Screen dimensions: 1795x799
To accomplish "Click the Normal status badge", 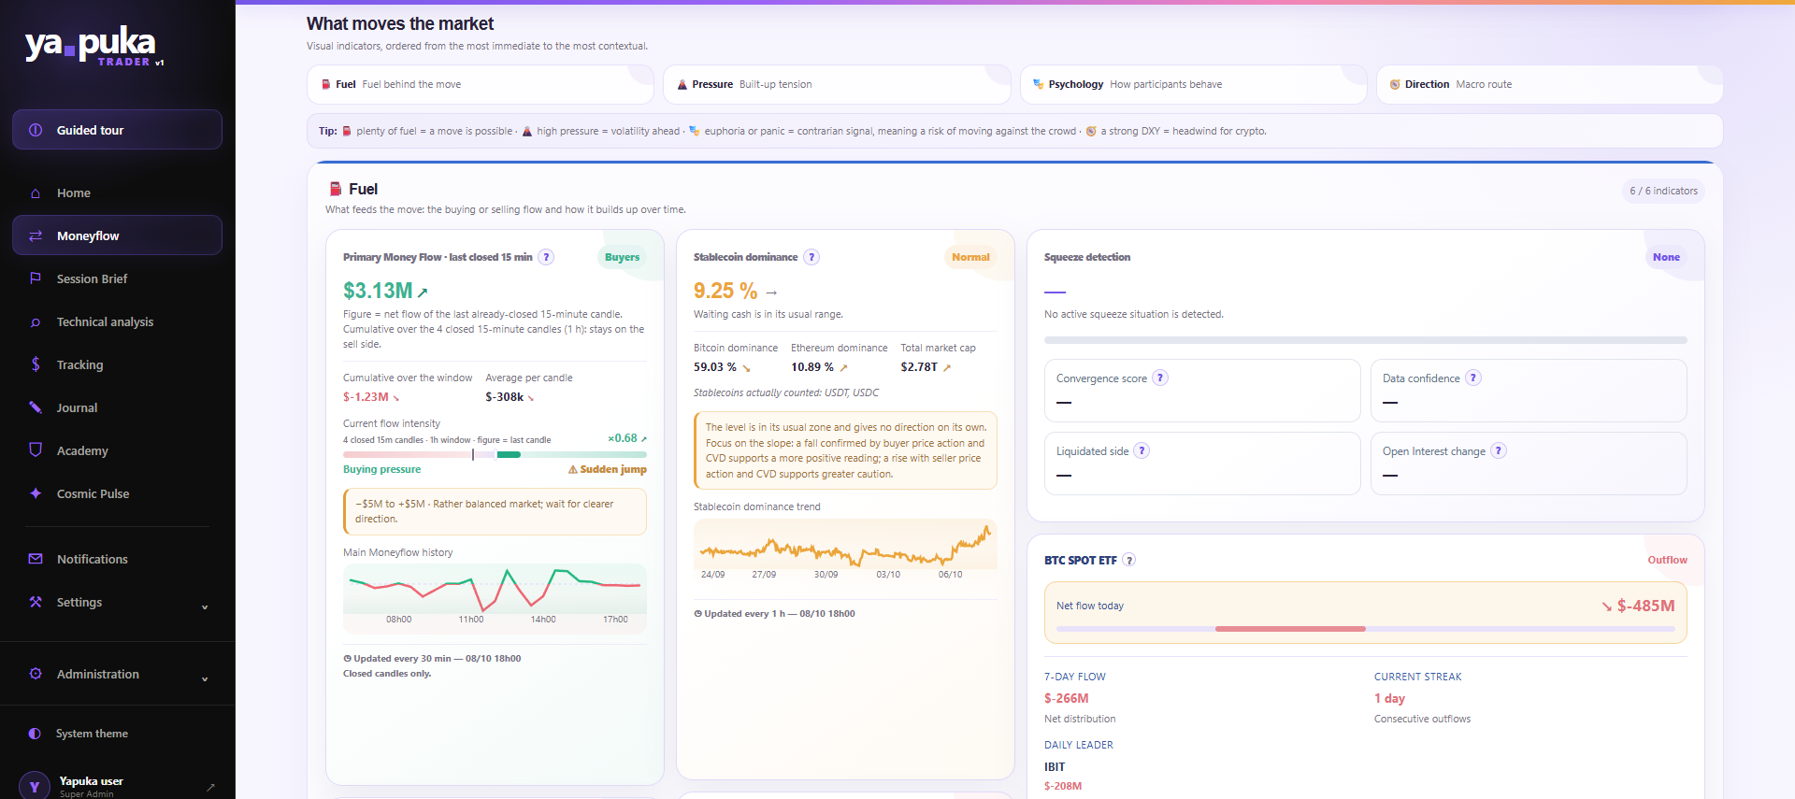I will tap(970, 257).
